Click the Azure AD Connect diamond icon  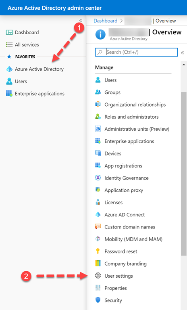pyautogui.click(x=98, y=214)
